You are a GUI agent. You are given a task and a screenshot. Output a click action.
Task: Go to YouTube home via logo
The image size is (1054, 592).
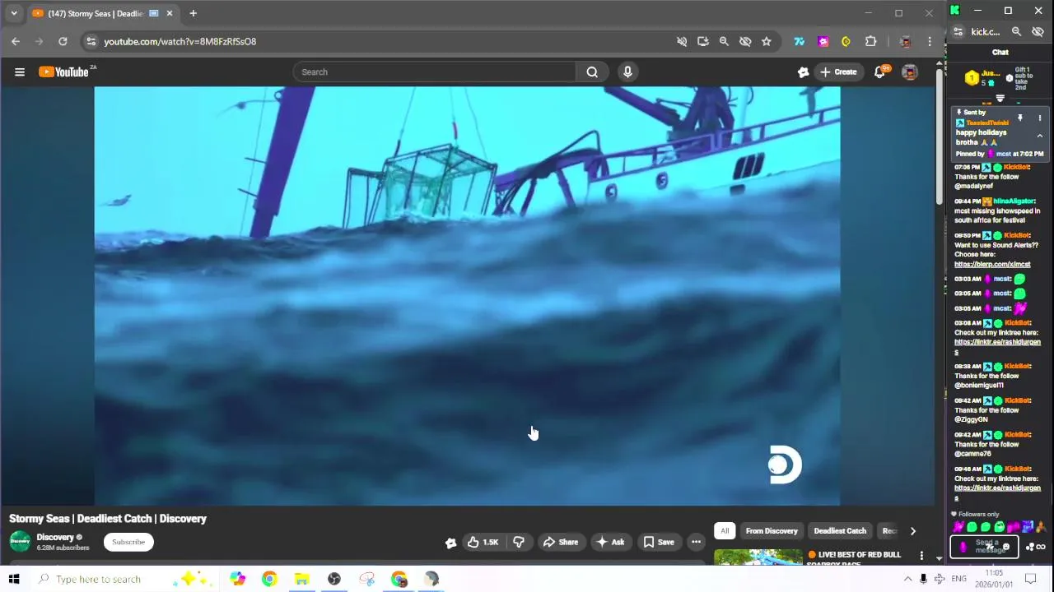click(63, 72)
